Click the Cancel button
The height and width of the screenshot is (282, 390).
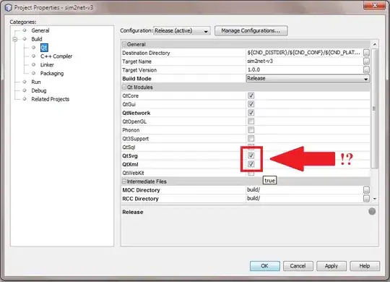tap(298, 266)
